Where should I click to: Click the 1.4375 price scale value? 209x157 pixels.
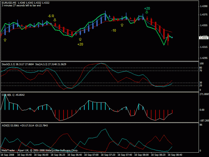204,15
